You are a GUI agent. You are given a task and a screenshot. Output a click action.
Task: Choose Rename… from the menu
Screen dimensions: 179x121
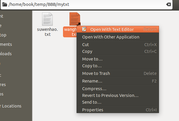(x=118, y=81)
